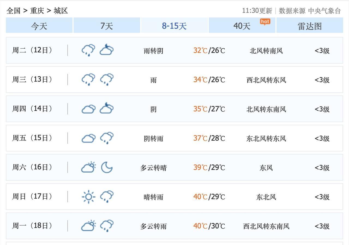Click Thursday 14th daytime overcast icon
349x245 pixels.
click(x=88, y=109)
